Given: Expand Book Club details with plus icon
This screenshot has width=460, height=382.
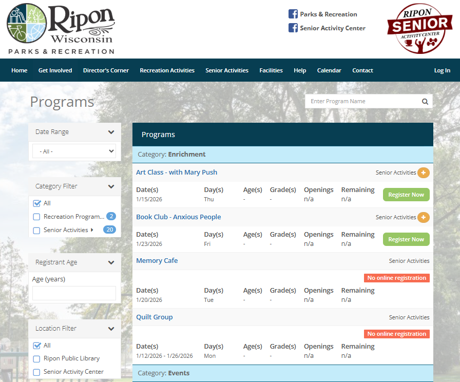Looking at the screenshot, I should click(424, 217).
